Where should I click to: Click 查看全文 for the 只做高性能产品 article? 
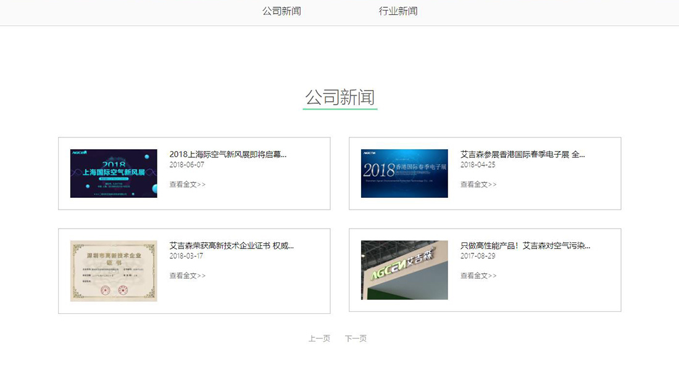coord(477,276)
